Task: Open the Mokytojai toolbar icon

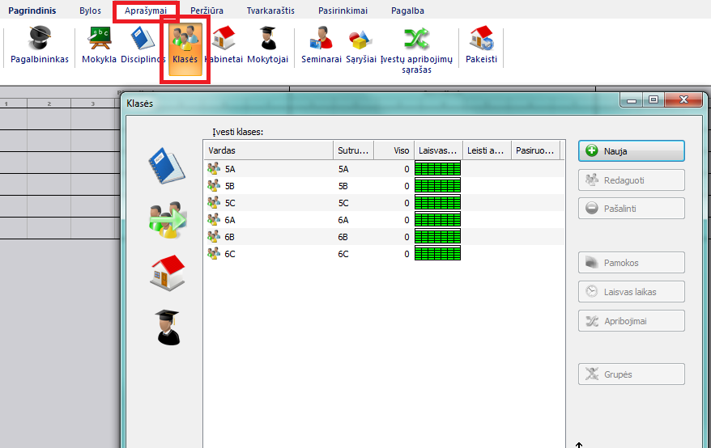Action: click(267, 46)
